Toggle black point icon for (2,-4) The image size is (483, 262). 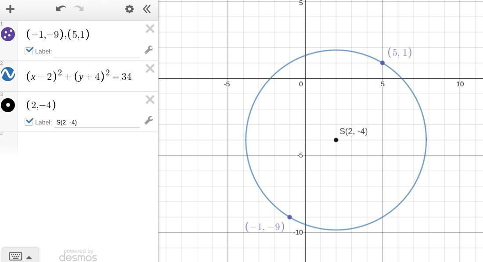(8, 105)
